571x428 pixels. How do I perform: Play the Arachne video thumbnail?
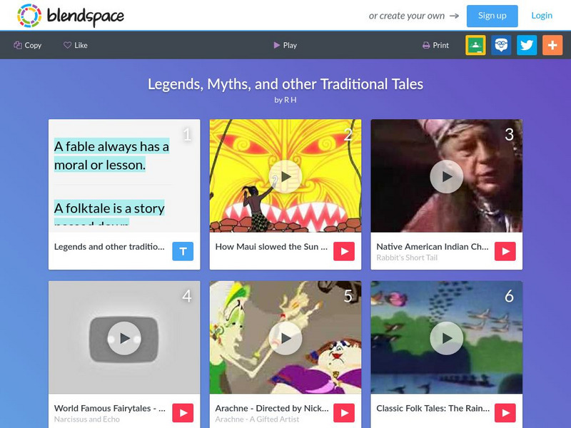pyautogui.click(x=285, y=338)
